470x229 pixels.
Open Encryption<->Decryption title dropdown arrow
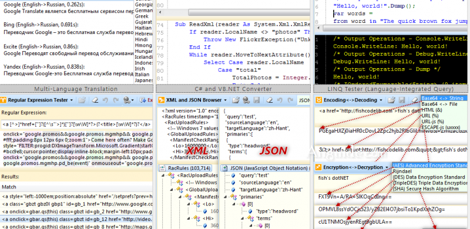pyautogui.click(x=387, y=167)
